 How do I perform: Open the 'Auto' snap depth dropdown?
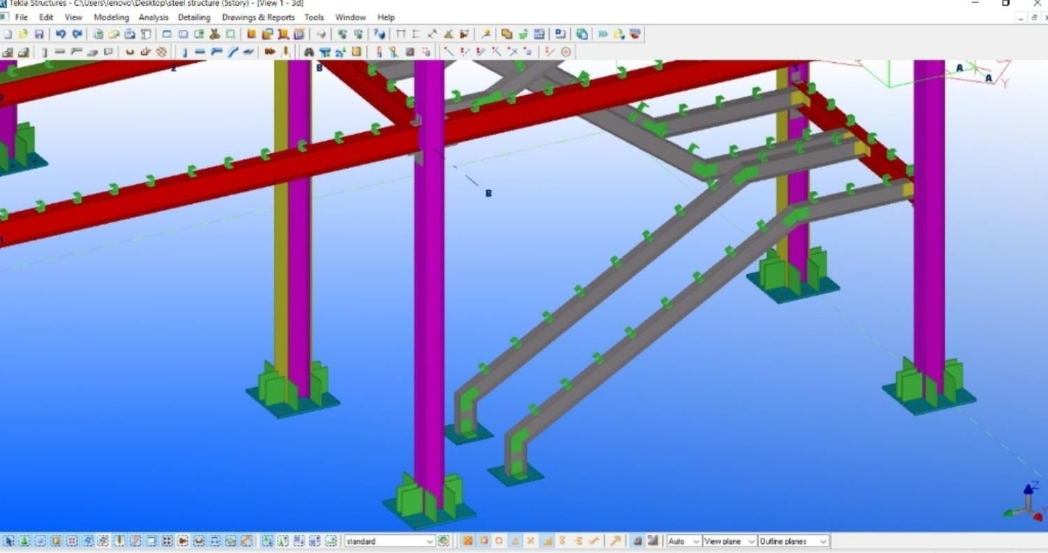pyautogui.click(x=684, y=541)
